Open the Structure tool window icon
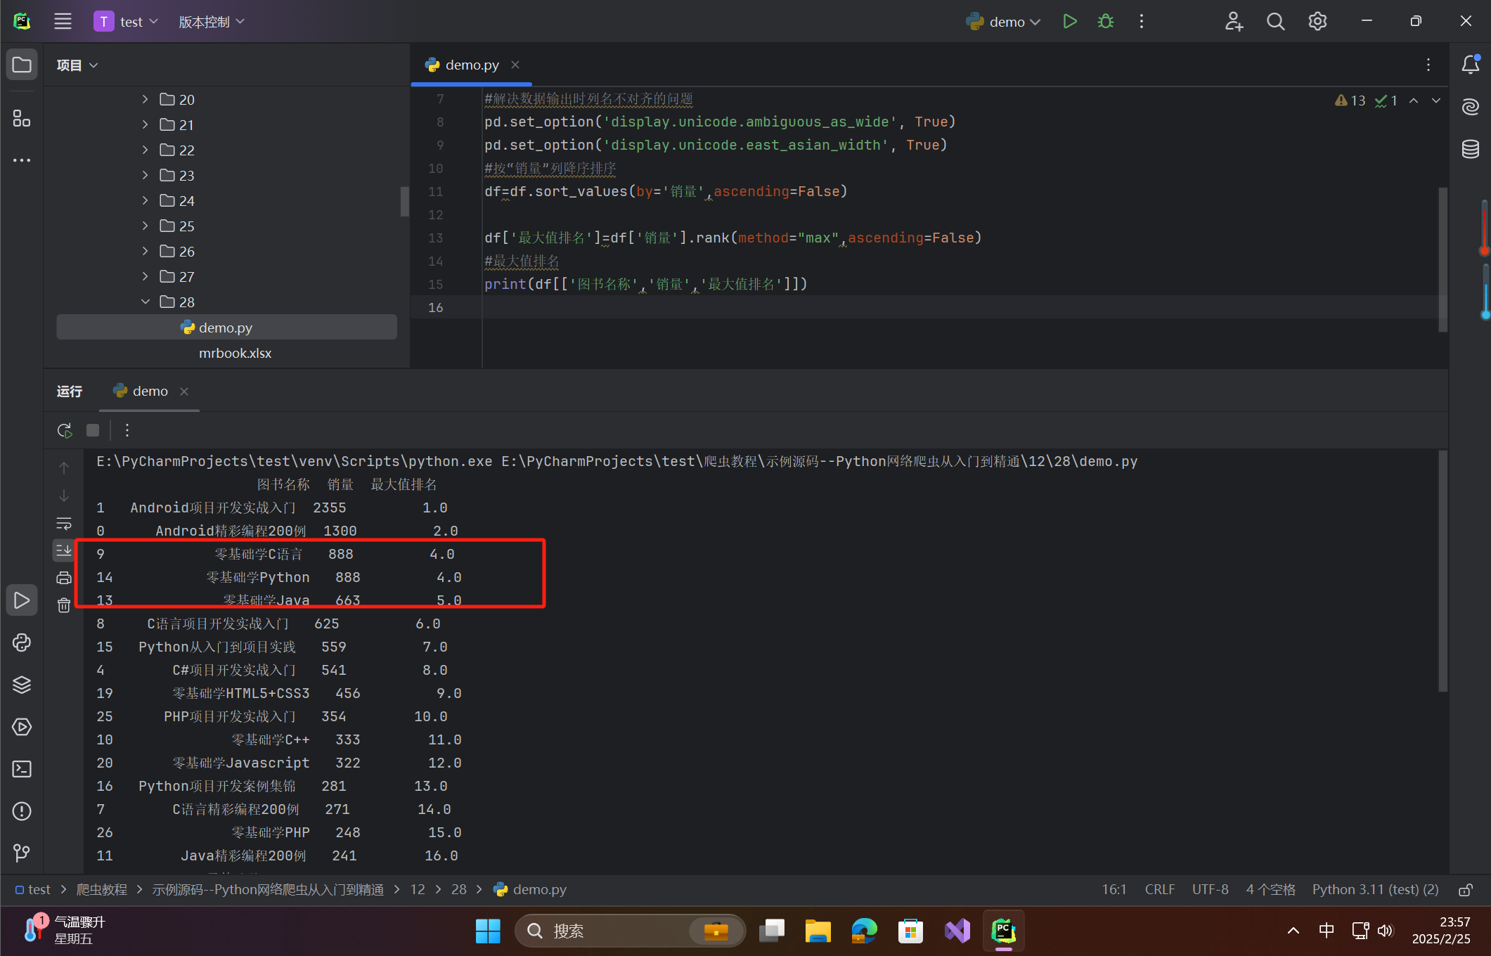1491x956 pixels. (x=22, y=118)
